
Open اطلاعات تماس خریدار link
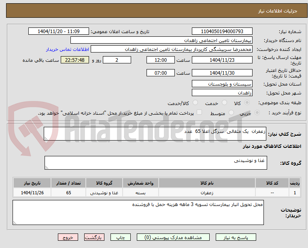(68, 49)
